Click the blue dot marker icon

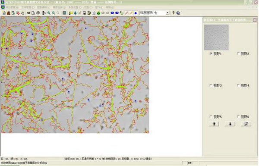(136, 13)
